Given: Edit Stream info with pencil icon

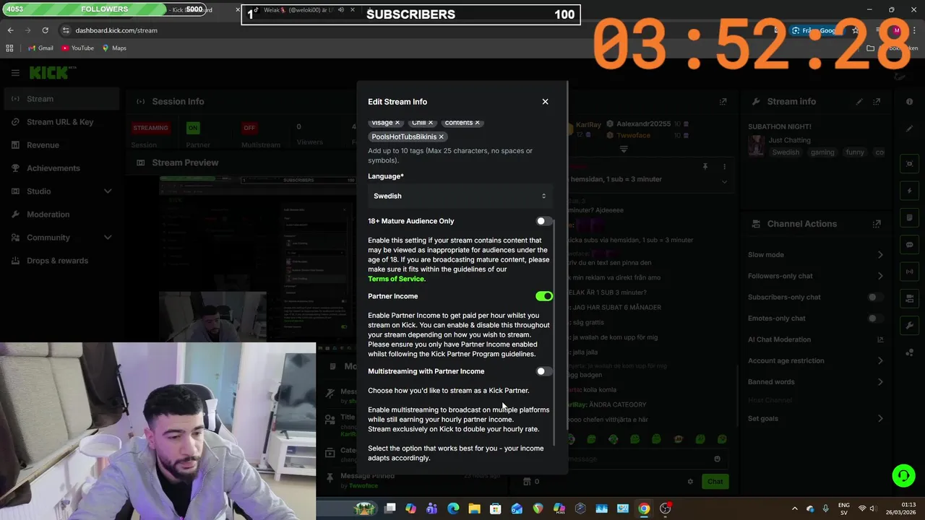Looking at the screenshot, I should point(859,102).
